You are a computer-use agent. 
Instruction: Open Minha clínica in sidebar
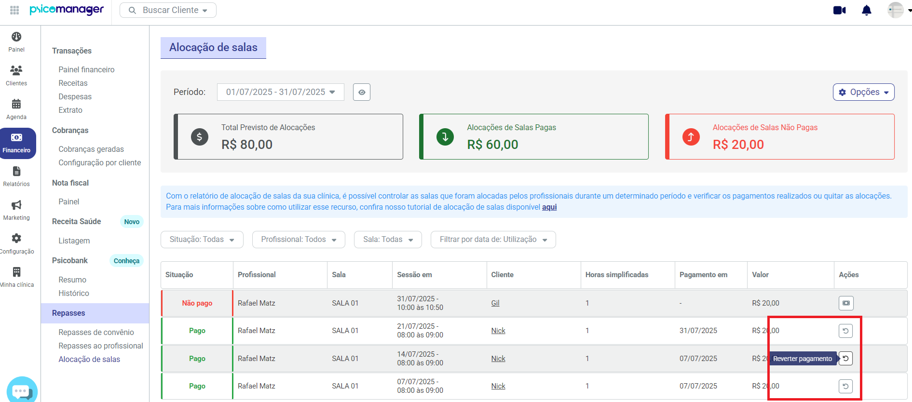coord(16,277)
